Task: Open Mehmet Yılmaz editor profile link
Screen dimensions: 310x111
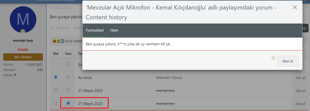Action: click(169, 78)
